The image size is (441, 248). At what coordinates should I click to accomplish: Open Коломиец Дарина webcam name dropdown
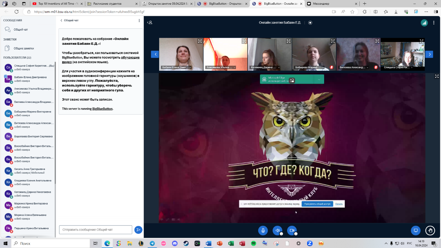[x=265, y=67]
